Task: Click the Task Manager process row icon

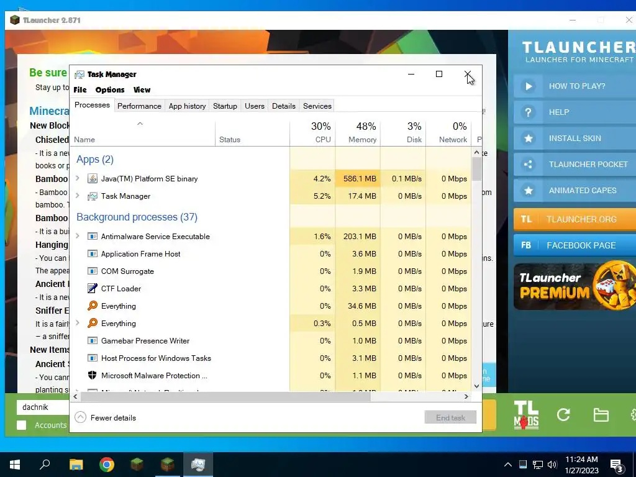Action: pos(93,196)
